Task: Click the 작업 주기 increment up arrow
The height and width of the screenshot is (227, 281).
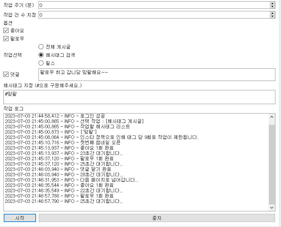Action: [272, 3]
